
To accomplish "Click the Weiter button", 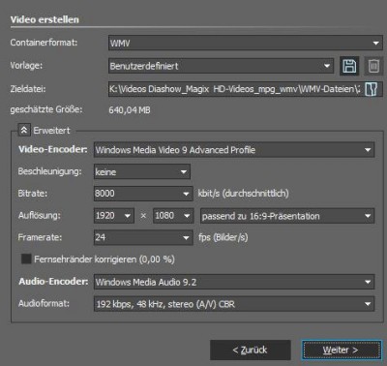I will tap(342, 350).
